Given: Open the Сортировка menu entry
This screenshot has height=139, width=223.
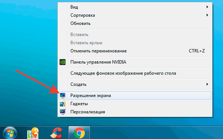Looking at the screenshot, I should coord(135,15).
